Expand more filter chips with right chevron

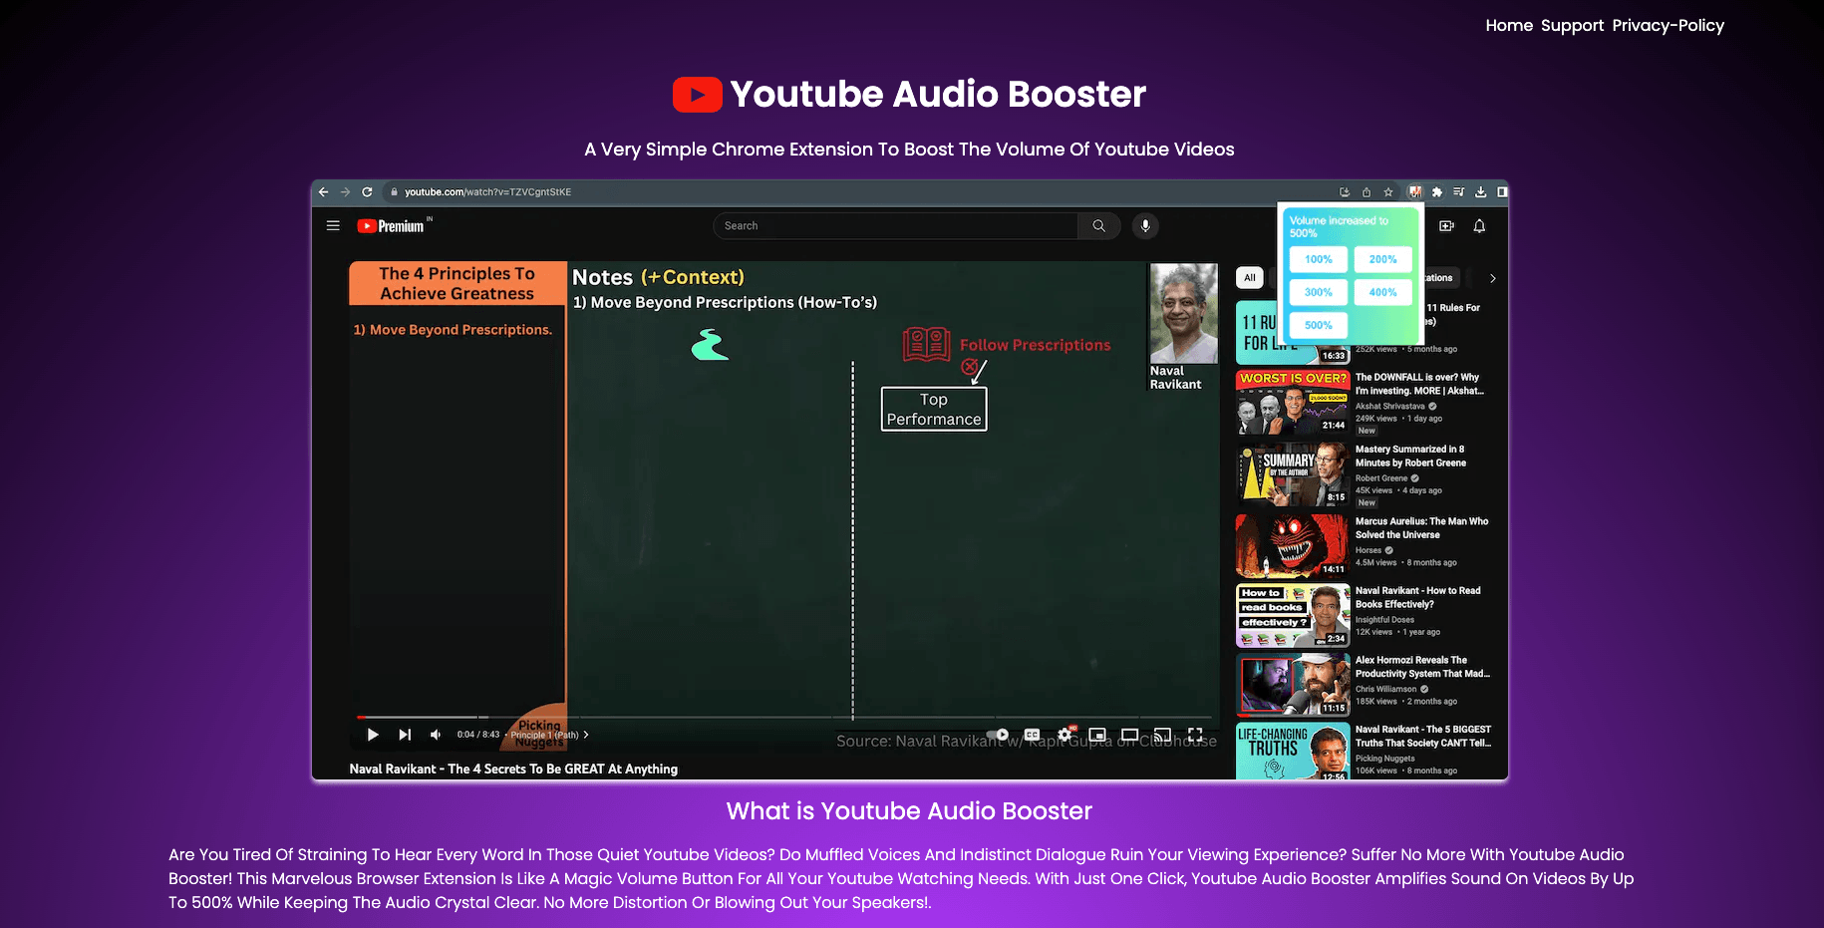pyautogui.click(x=1492, y=278)
